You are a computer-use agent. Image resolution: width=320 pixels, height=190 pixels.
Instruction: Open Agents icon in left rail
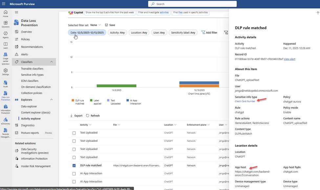click(x=6, y=33)
